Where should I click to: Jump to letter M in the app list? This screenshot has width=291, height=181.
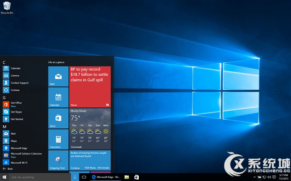(x=4, y=126)
